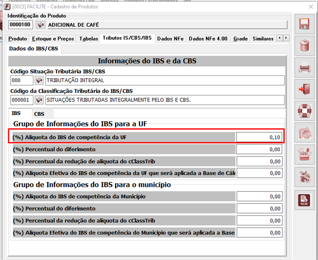Screen dimensions: 318x260
Task: Open the Estoque e Preços tab
Action: pyautogui.click(x=53, y=38)
